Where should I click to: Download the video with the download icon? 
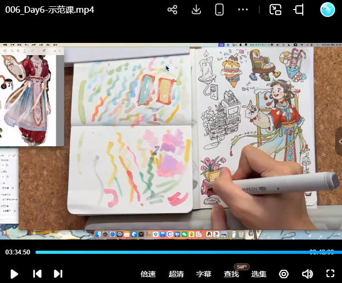tap(196, 10)
